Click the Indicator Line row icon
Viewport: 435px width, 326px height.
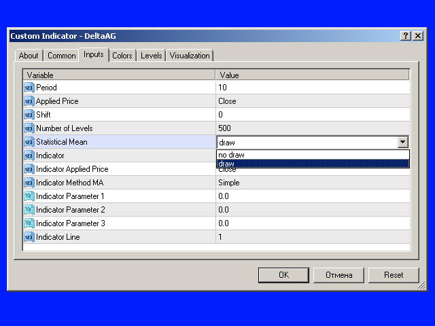pyautogui.click(x=29, y=237)
